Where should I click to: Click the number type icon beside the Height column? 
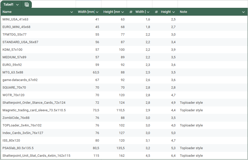point(156,12)
